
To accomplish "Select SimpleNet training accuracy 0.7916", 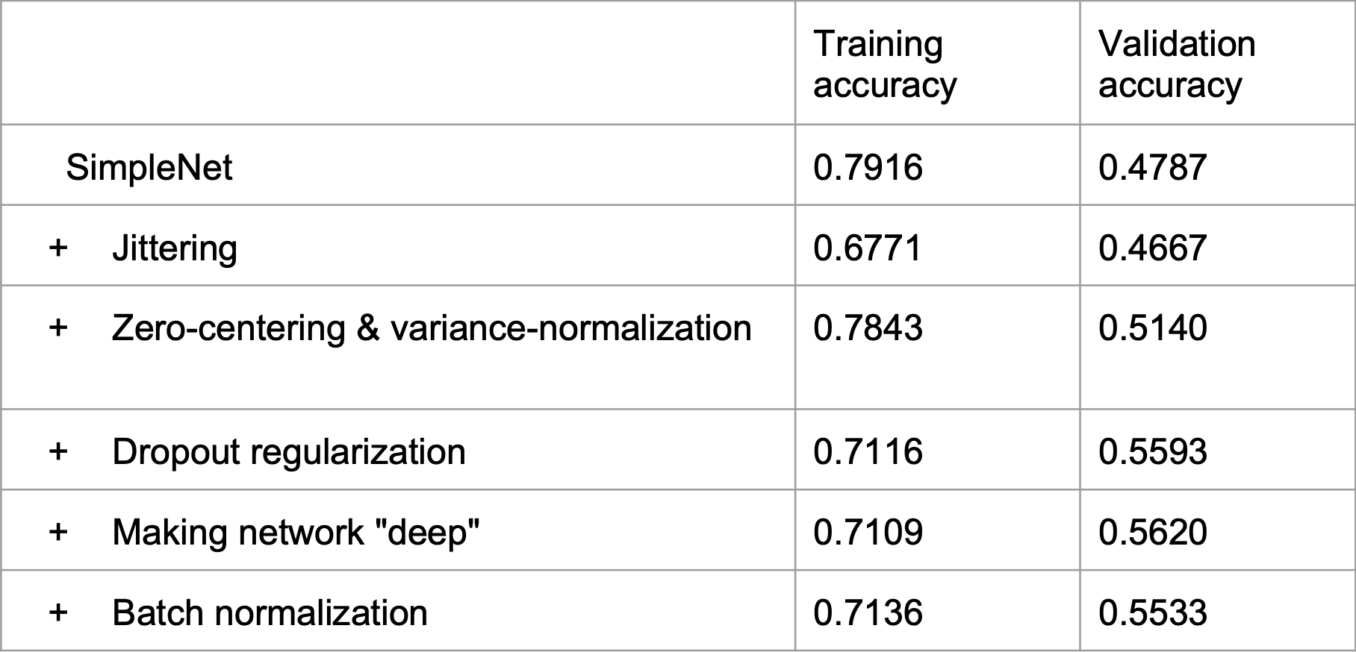I will [868, 167].
